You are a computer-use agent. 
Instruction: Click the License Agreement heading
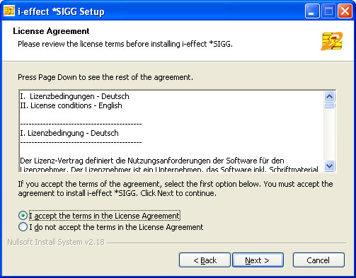pyautogui.click(x=51, y=31)
